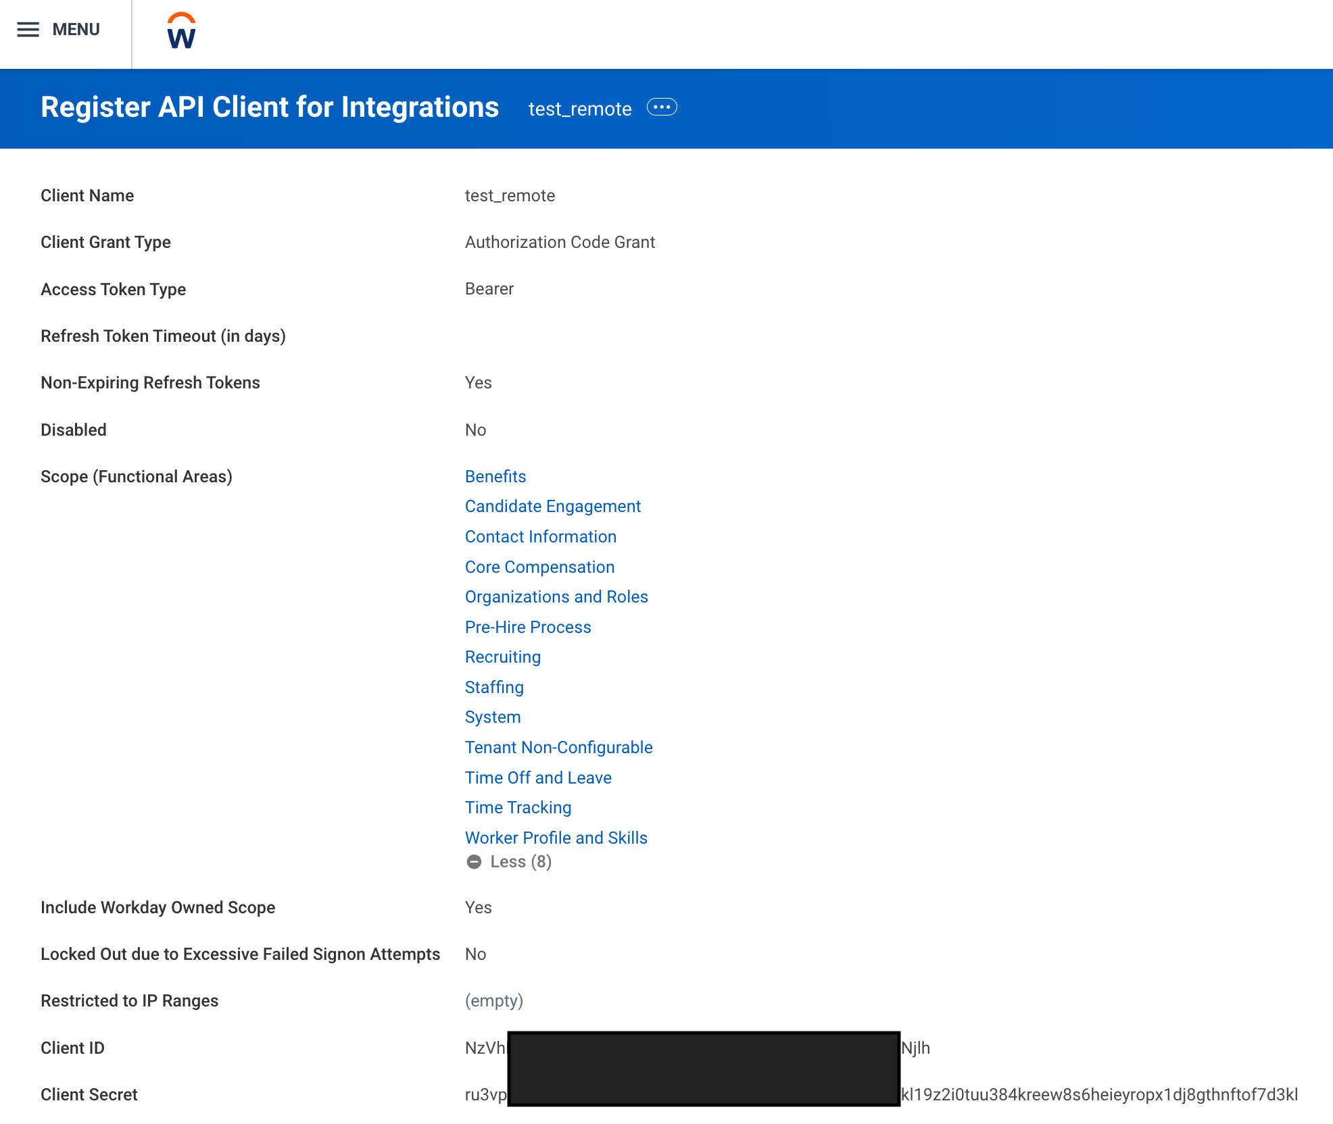This screenshot has width=1333, height=1124.
Task: Click the Workday home logo
Action: 180,28
